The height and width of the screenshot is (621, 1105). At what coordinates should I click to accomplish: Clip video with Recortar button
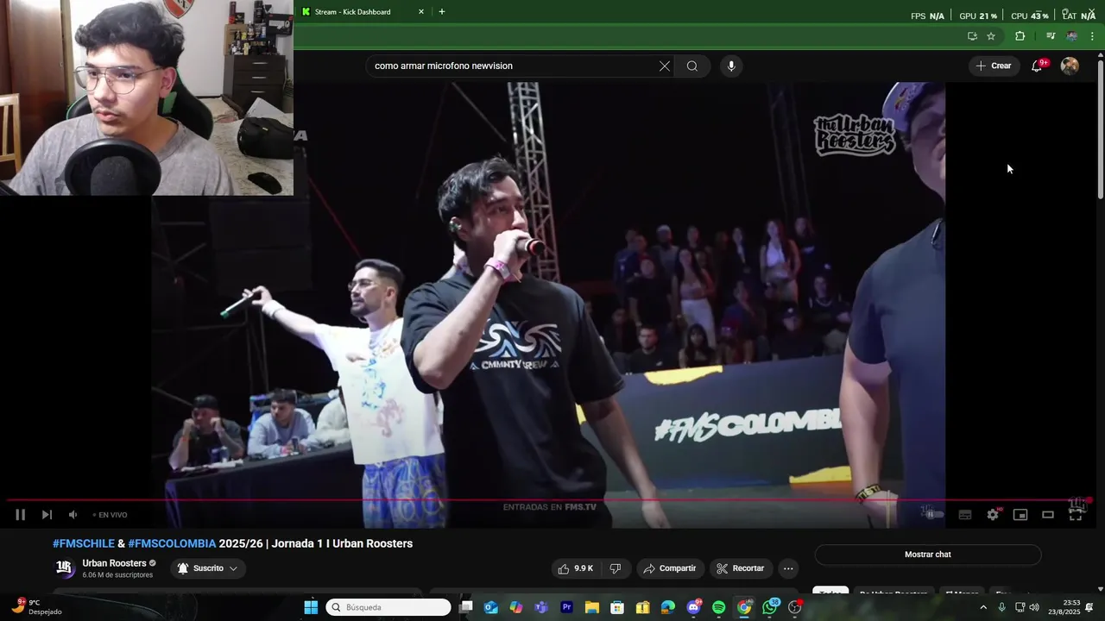pyautogui.click(x=741, y=568)
